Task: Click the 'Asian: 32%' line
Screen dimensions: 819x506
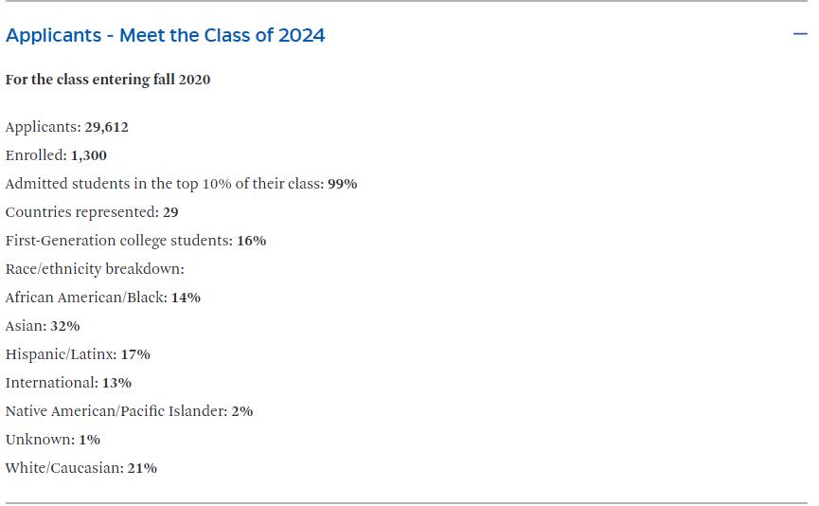Action: point(43,326)
